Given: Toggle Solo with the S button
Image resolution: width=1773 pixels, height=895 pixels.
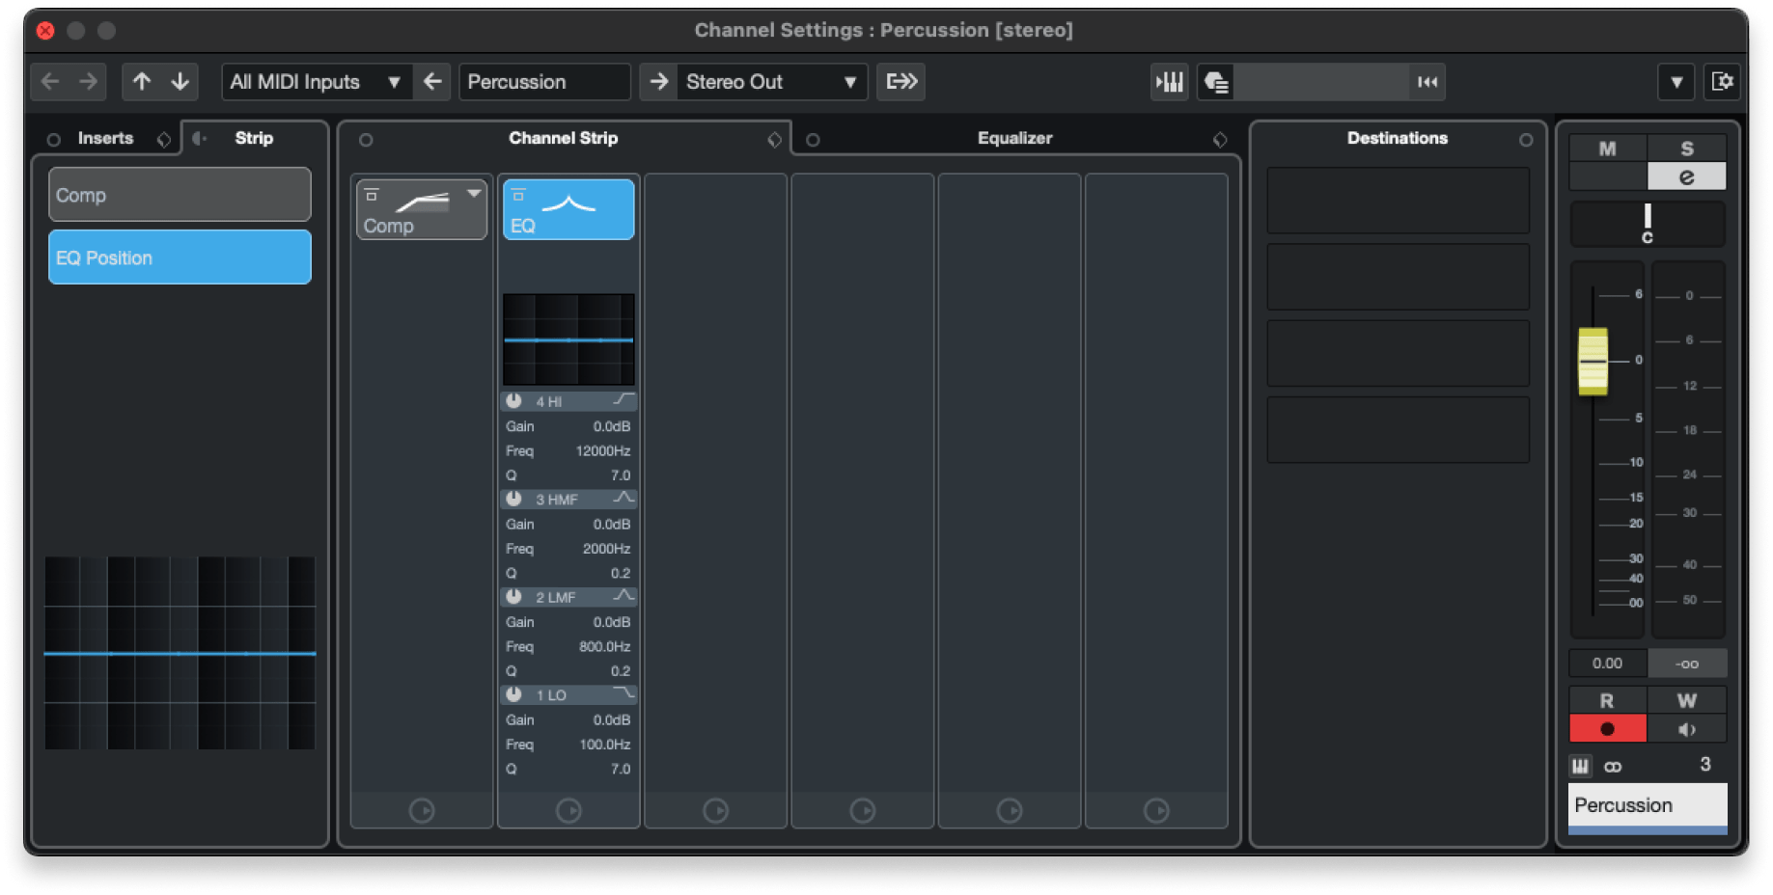Looking at the screenshot, I should coord(1686,149).
